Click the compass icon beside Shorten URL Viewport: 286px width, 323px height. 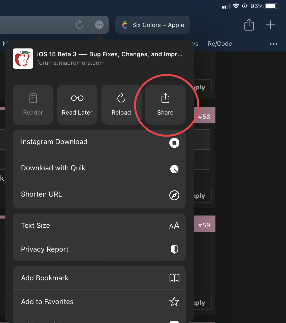coord(174,195)
